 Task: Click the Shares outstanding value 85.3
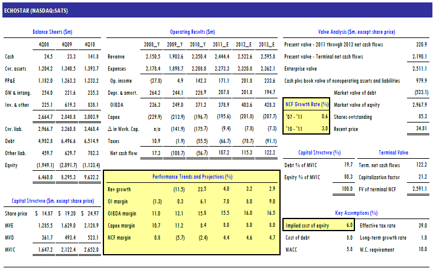(417, 116)
